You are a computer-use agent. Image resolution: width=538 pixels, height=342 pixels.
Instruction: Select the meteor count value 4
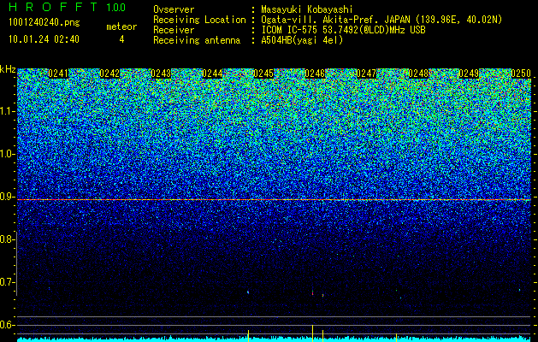(121, 39)
